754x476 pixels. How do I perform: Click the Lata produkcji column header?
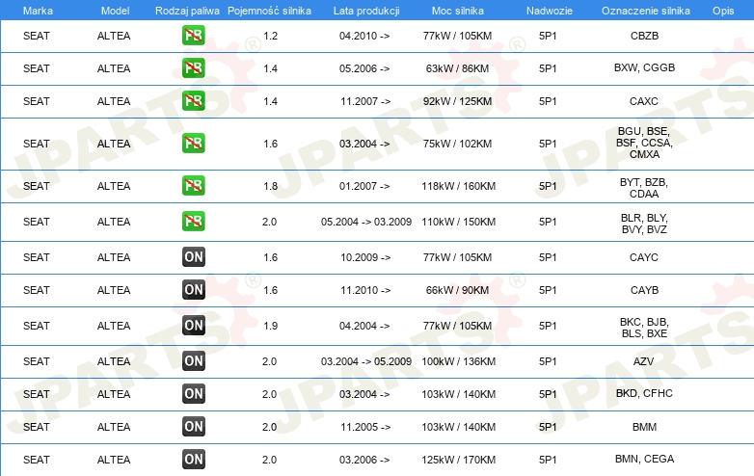(366, 11)
